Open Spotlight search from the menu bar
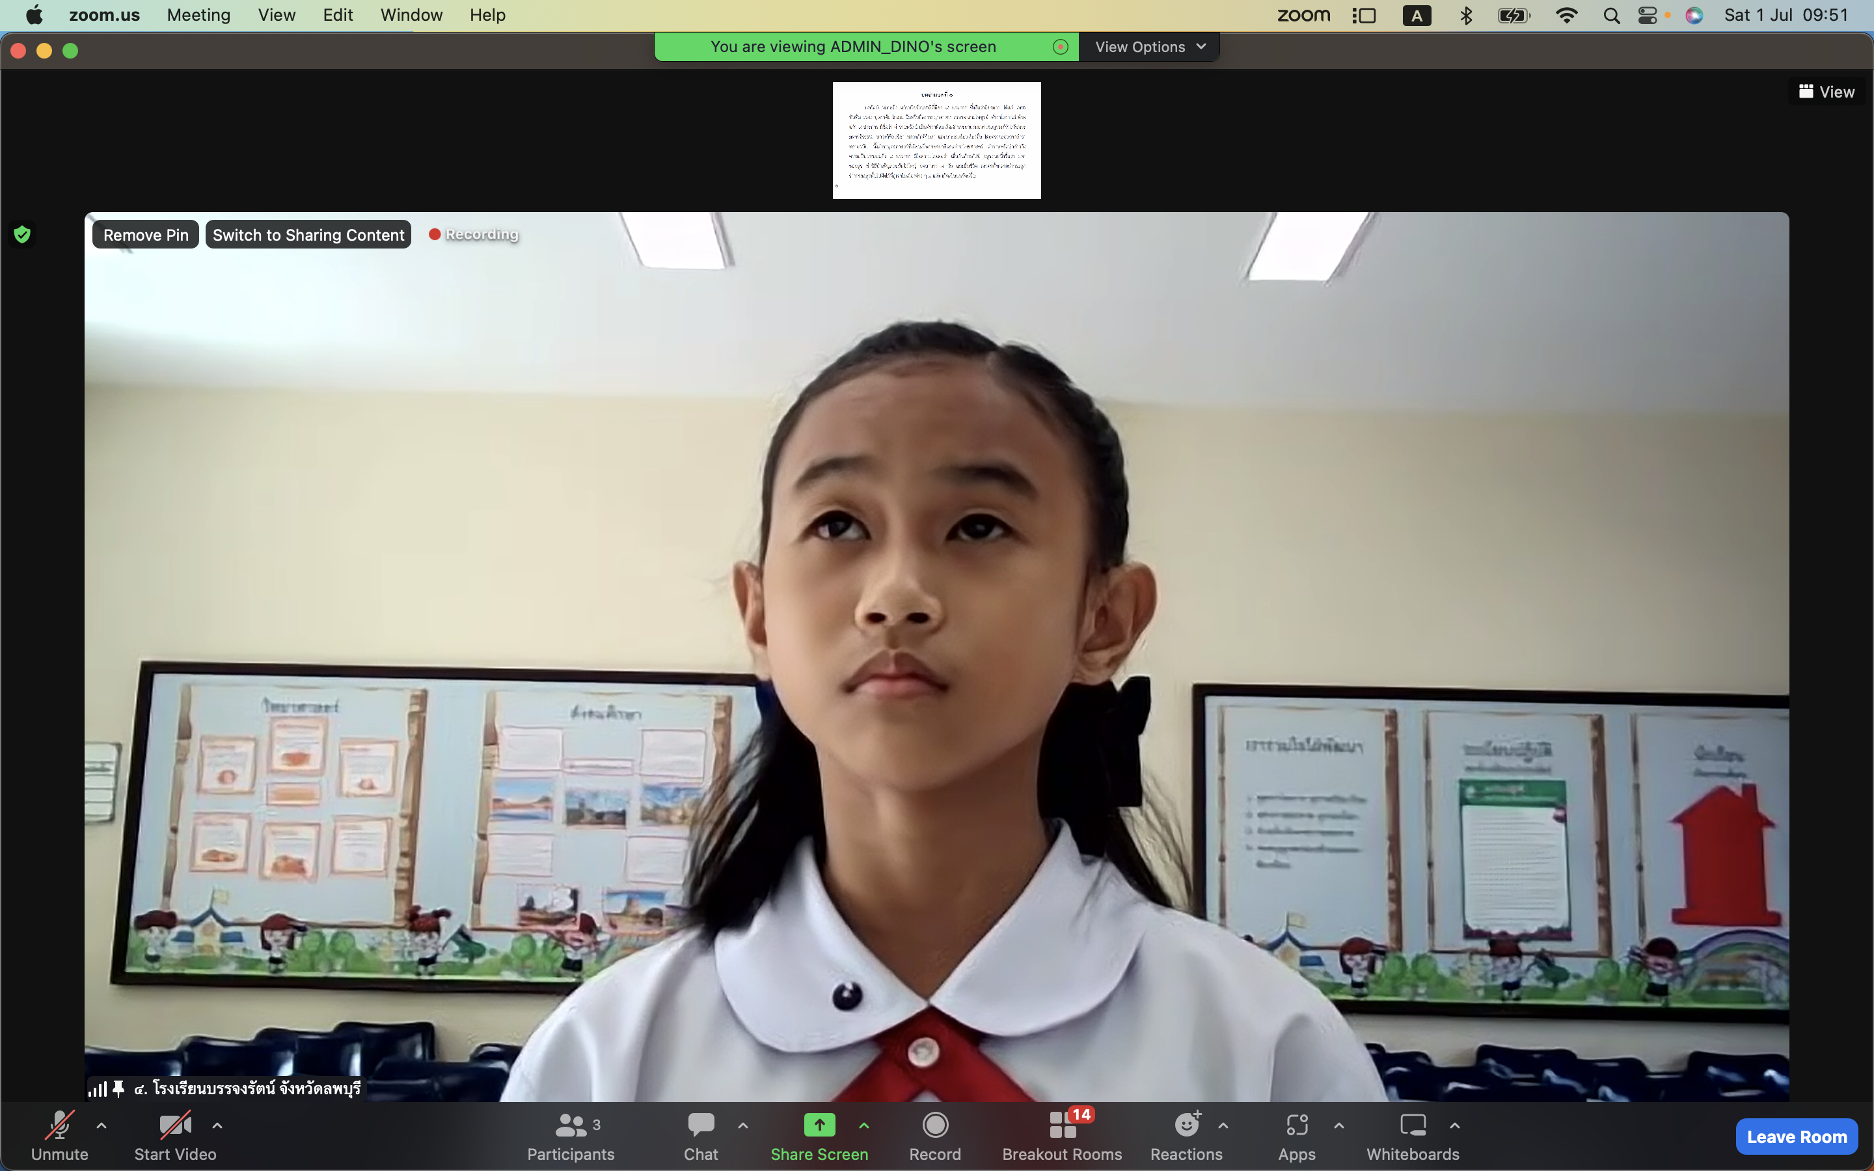 (1610, 15)
